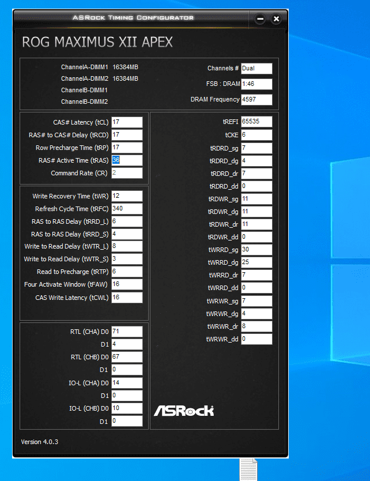
Task: Click the FSB : DRAM ratio field
Action: 256,84
